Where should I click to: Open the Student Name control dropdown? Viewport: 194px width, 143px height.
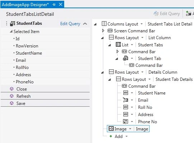(132, 93)
